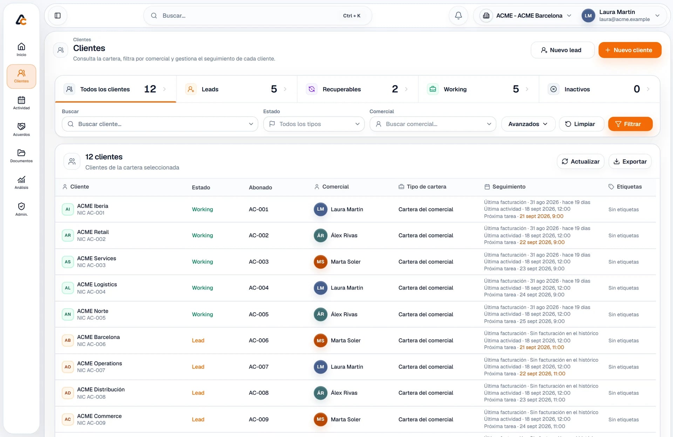Open the ACME Logistics client name

(x=97, y=285)
